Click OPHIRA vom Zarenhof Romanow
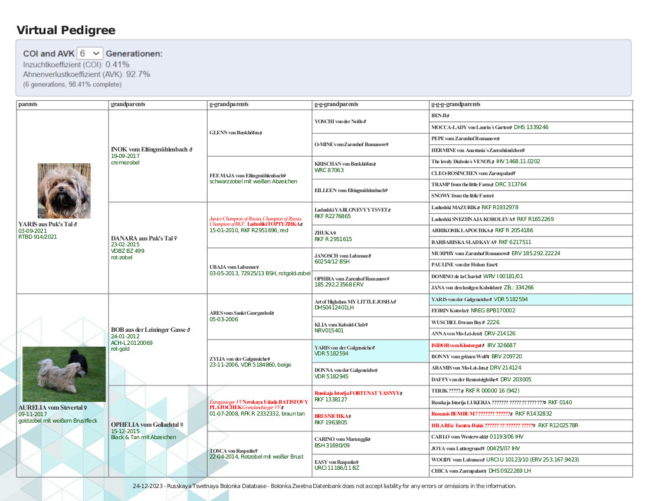The width and height of the screenshot is (649, 501). click(352, 279)
